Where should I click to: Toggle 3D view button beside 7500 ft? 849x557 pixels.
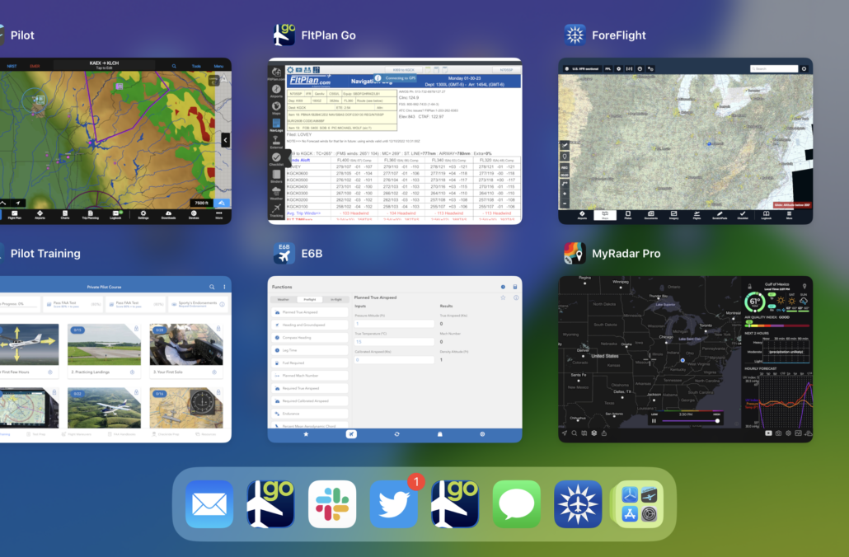coord(222,203)
